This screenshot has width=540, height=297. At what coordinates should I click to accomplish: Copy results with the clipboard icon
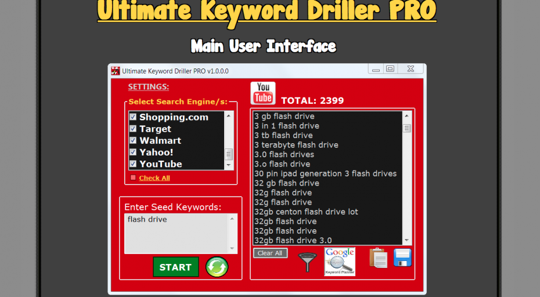[378, 258]
